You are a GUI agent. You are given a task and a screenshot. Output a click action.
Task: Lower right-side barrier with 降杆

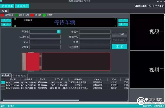[x=123, y=25]
